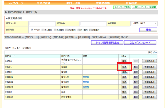Edit 開発1課 row 000021
Viewport: 165px width, 108px height.
(124, 77)
